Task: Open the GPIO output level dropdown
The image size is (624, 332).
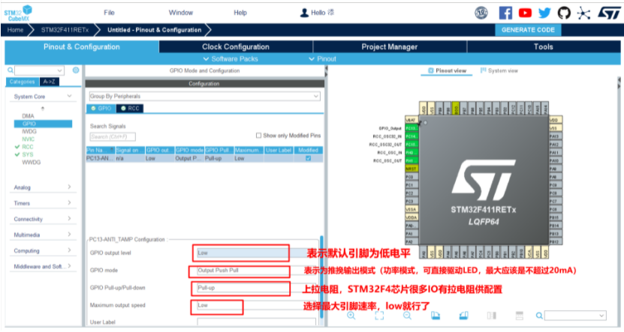Action: (257, 253)
